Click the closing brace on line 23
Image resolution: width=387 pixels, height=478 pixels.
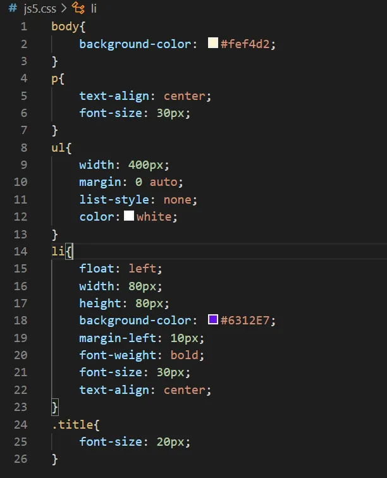[55, 407]
